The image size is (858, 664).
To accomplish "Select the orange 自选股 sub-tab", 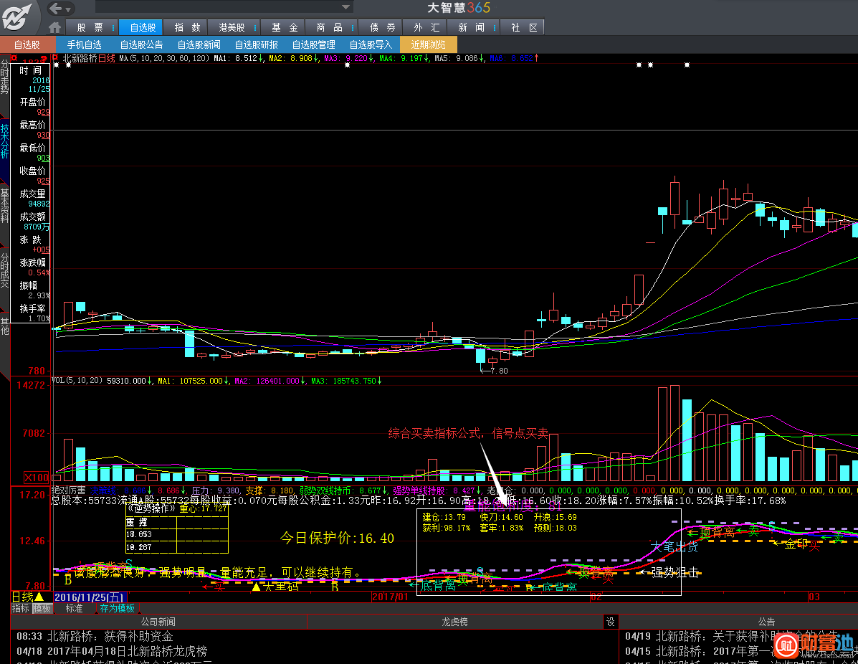I will coord(27,44).
